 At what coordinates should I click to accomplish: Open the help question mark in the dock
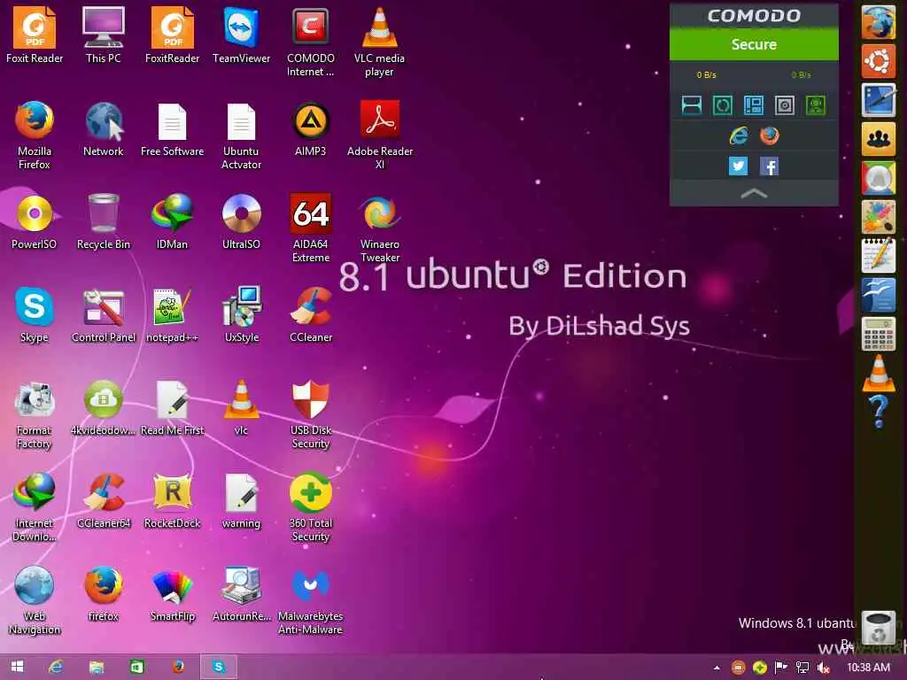[x=878, y=411]
